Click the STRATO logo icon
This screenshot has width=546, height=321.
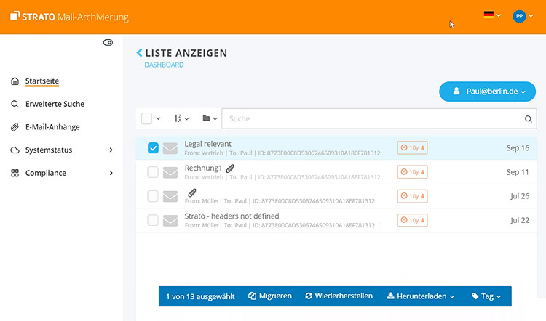point(15,16)
